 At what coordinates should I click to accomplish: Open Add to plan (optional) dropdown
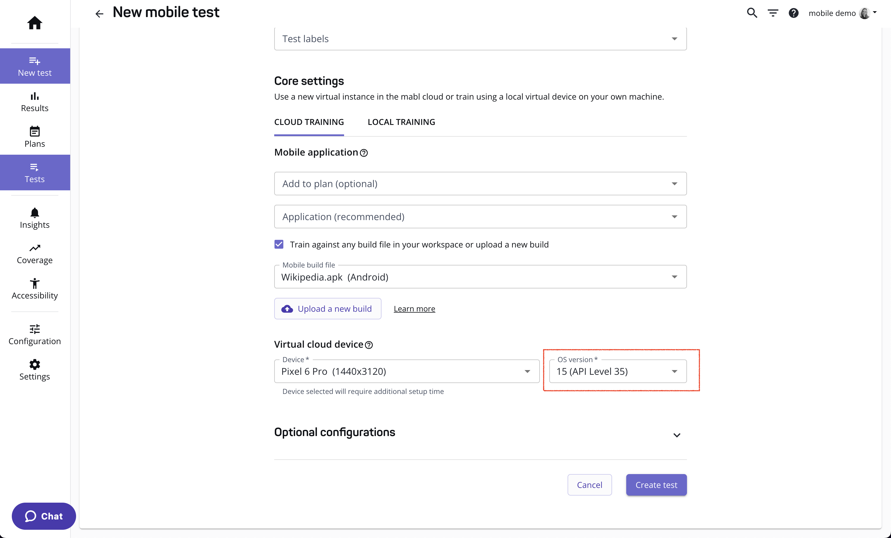coord(480,184)
